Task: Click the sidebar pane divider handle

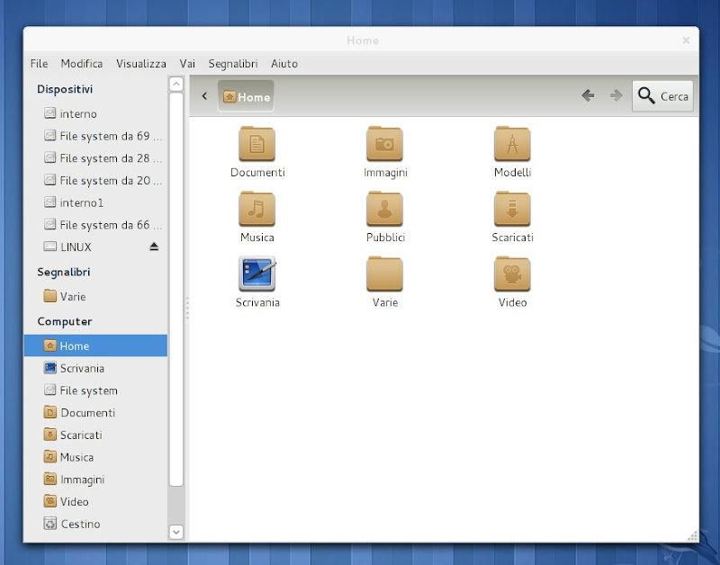Action: click(x=187, y=308)
